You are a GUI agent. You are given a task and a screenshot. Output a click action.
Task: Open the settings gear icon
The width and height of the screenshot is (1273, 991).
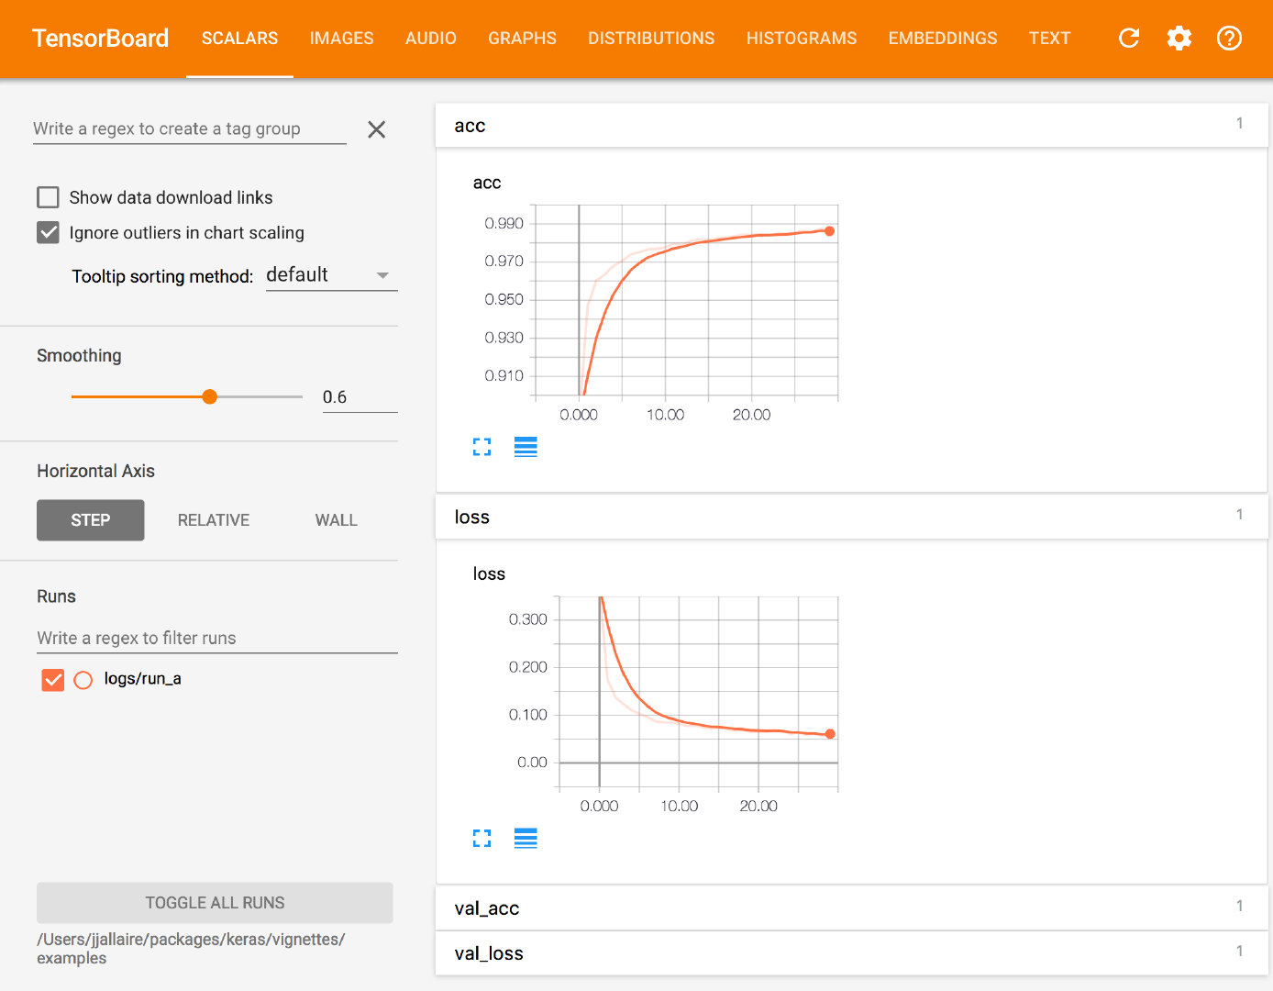pos(1179,38)
